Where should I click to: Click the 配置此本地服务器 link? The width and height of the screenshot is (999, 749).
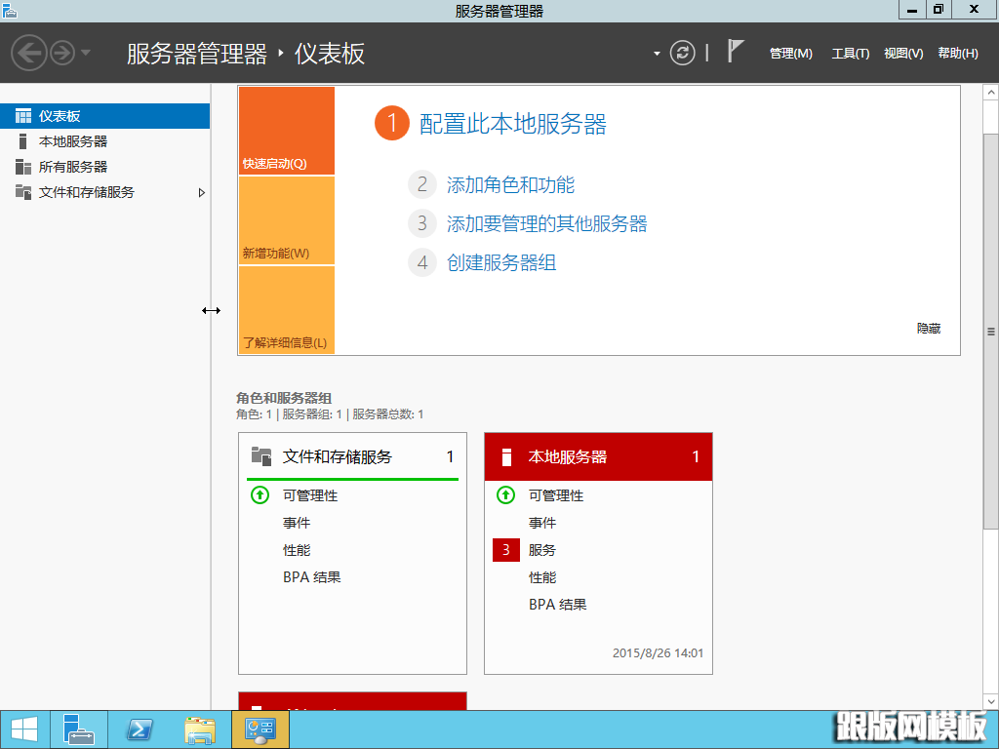pos(513,124)
